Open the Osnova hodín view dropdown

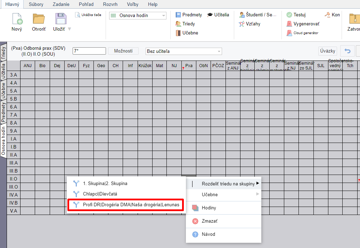[x=138, y=16]
